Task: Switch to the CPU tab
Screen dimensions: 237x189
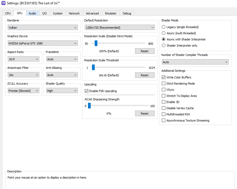Action: [8, 13]
